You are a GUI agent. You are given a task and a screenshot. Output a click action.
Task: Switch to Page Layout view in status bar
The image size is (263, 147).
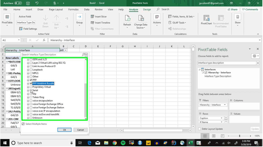214,136
